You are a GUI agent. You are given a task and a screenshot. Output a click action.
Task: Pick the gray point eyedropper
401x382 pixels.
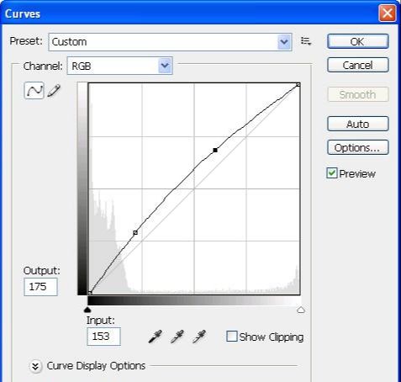(177, 337)
